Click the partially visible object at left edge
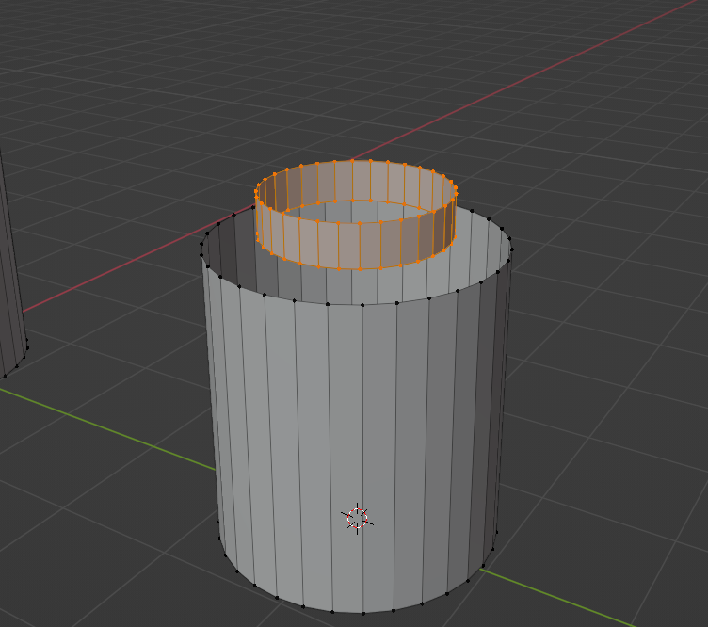Viewport: 708px width, 627px height. [x=11, y=271]
